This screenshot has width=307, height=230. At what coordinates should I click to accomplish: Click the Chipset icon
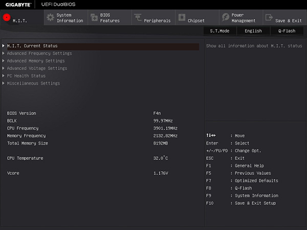(x=182, y=17)
